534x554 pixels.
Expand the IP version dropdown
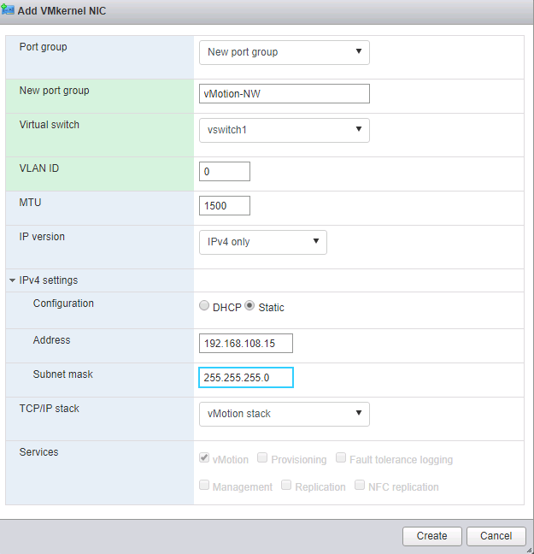(x=262, y=242)
